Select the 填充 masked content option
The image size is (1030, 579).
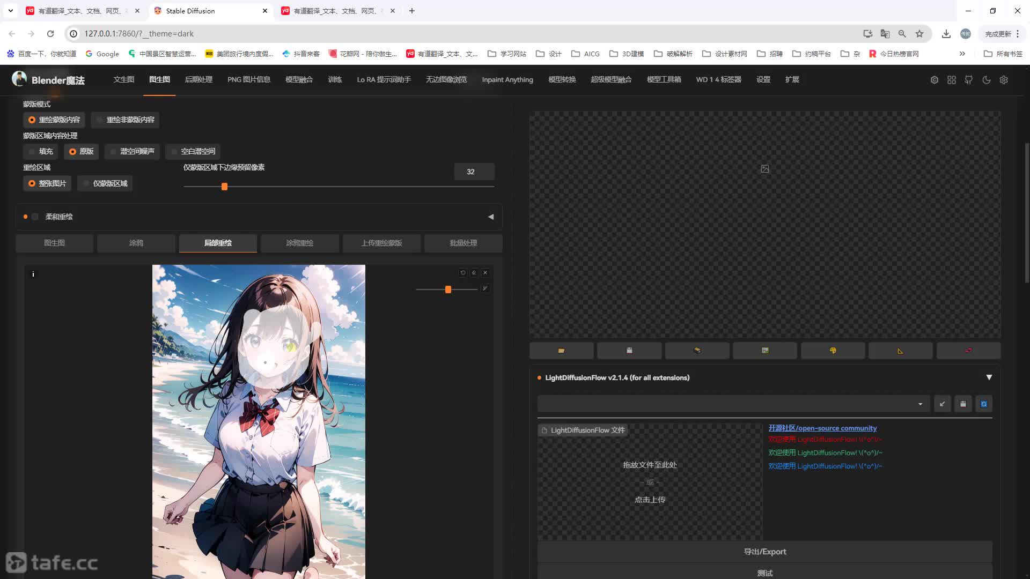click(41, 151)
